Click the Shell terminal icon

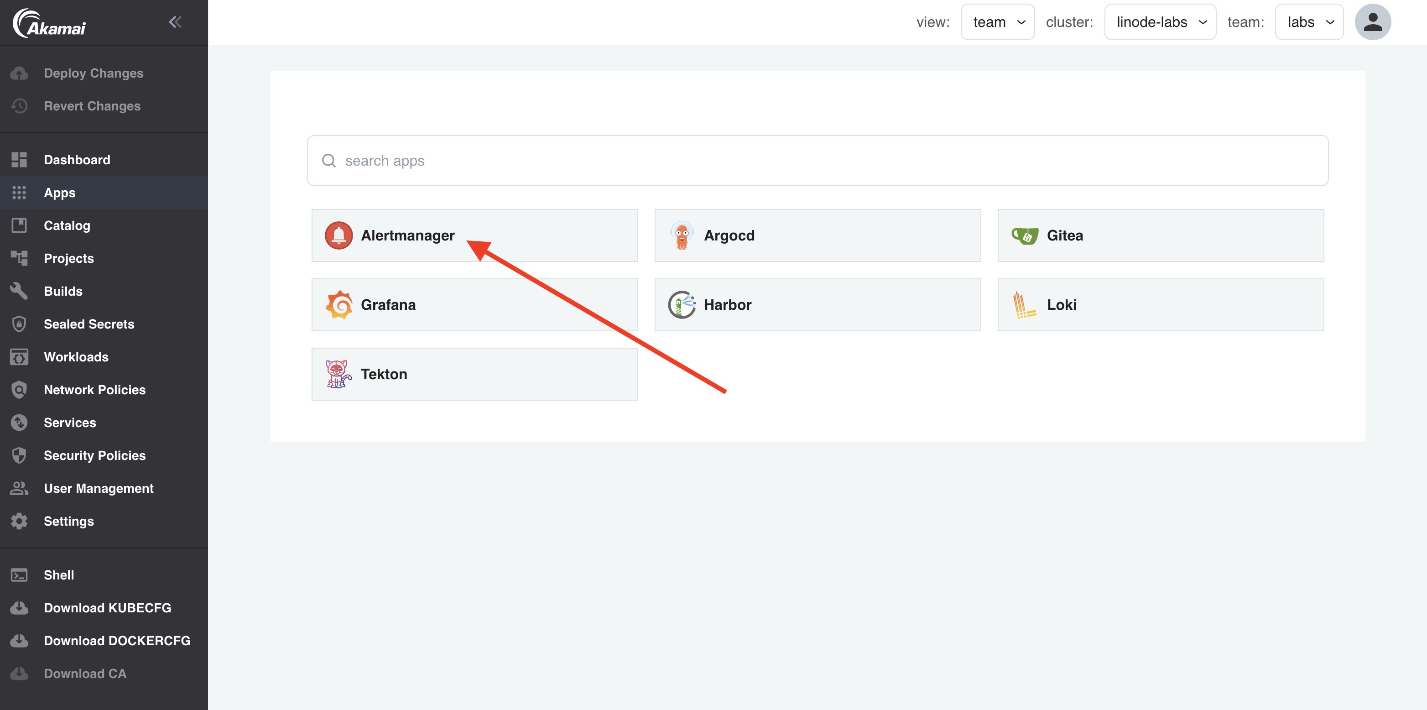point(19,575)
